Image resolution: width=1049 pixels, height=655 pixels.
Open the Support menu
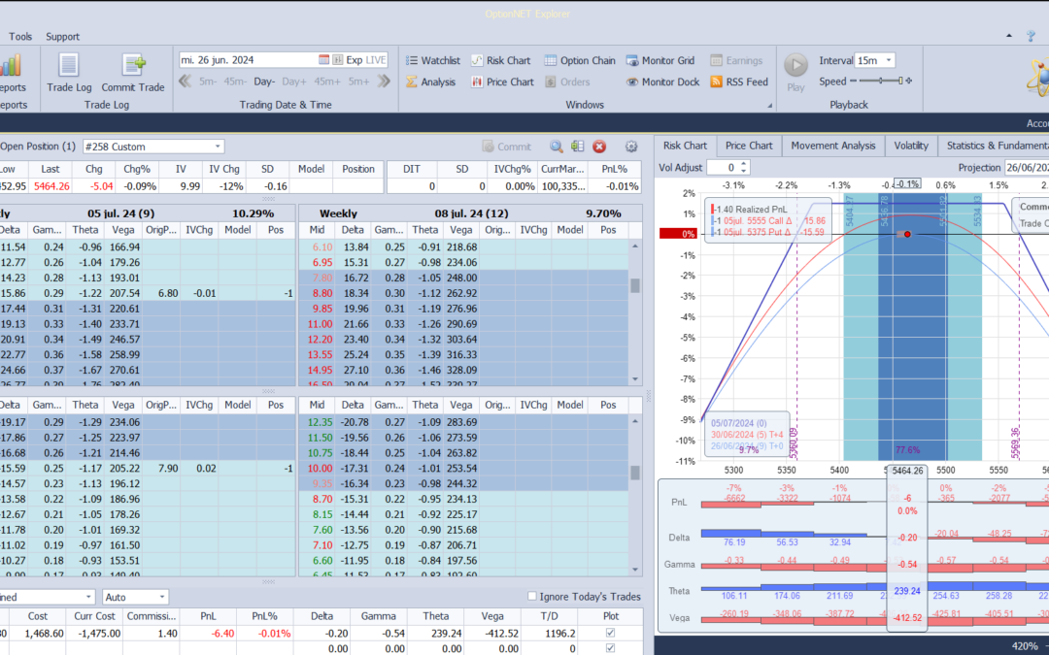(x=63, y=37)
